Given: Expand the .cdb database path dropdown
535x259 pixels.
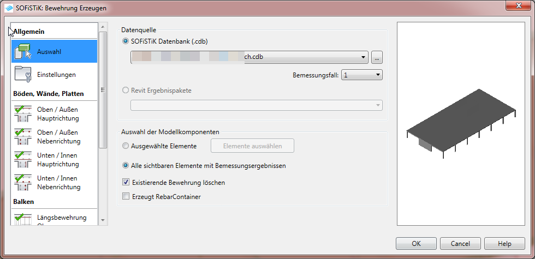Looking at the screenshot, I should pyautogui.click(x=364, y=57).
